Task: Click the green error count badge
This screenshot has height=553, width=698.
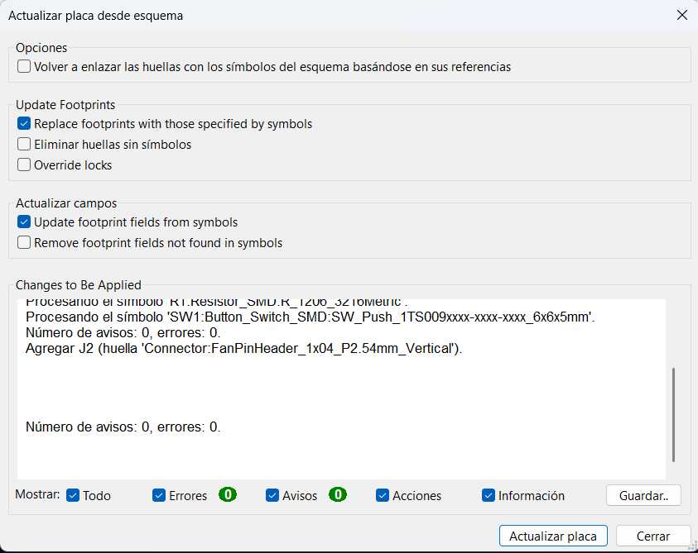Action: coord(228,495)
